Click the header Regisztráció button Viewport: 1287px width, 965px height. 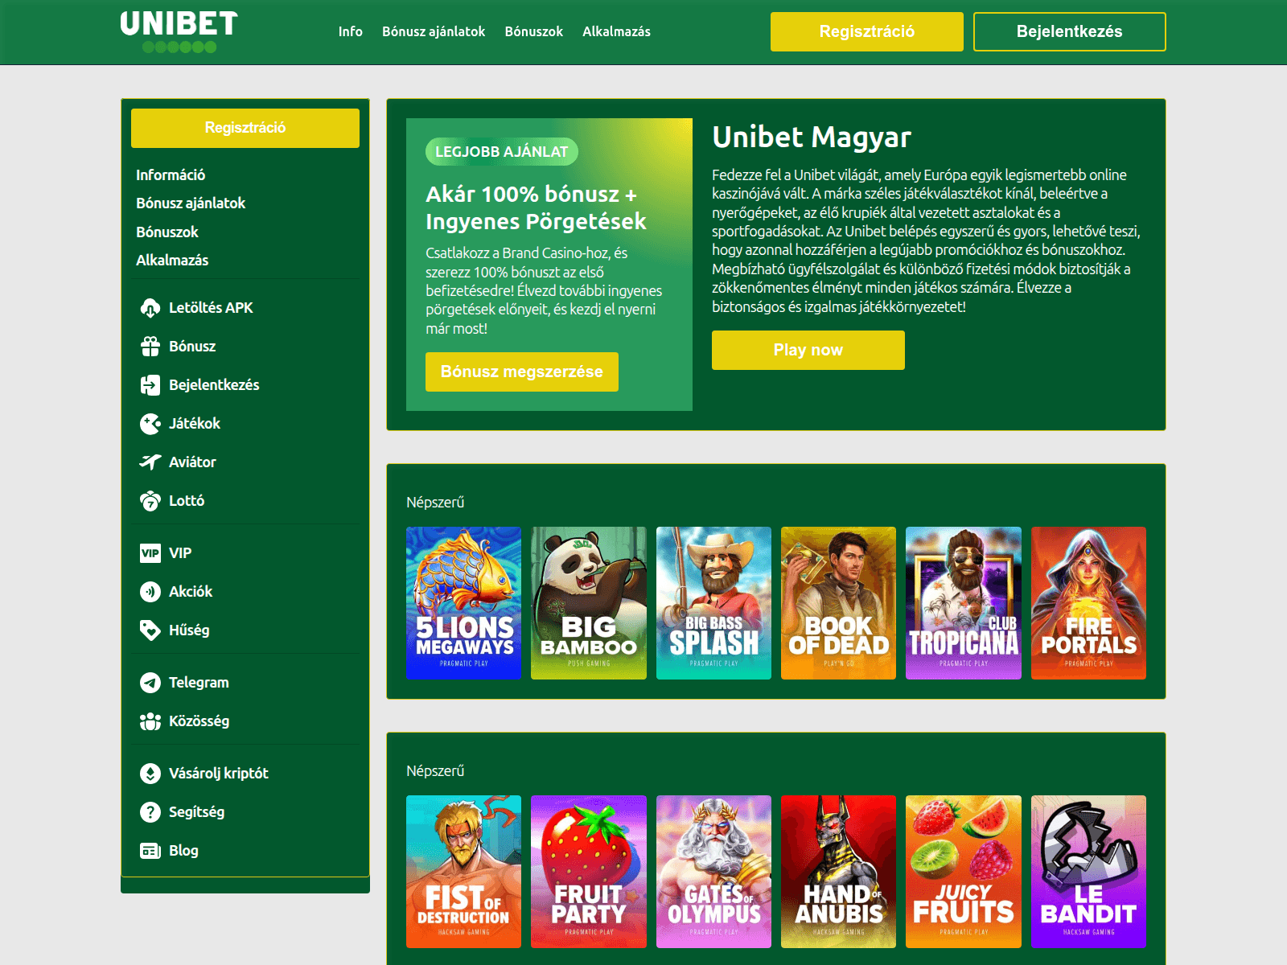(x=867, y=31)
